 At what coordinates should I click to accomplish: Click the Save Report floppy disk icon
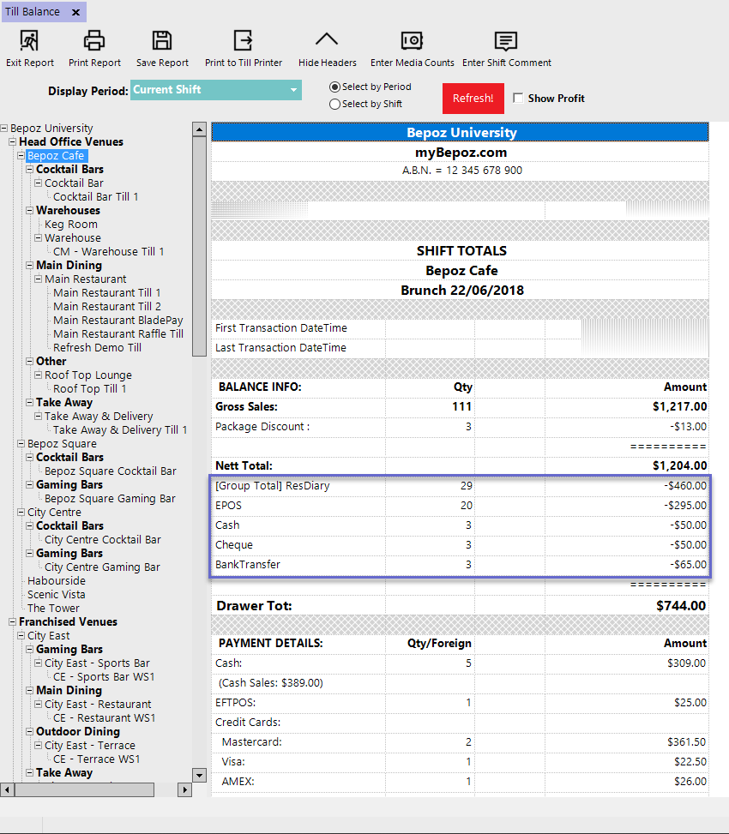tap(162, 40)
